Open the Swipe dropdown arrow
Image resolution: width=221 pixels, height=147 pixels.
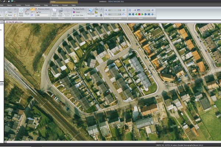point(81,12)
